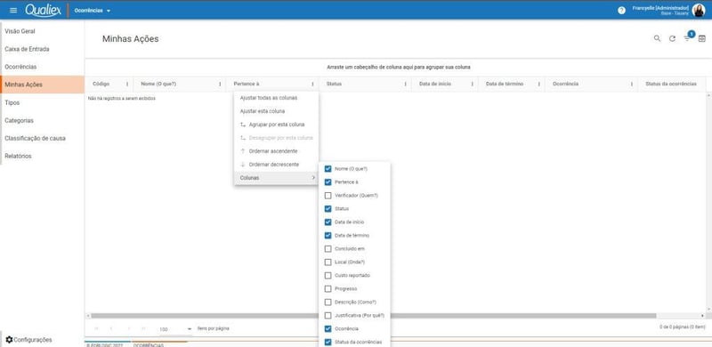Open Configurações at sidebar bottom
The image size is (712, 347).
[x=28, y=340]
